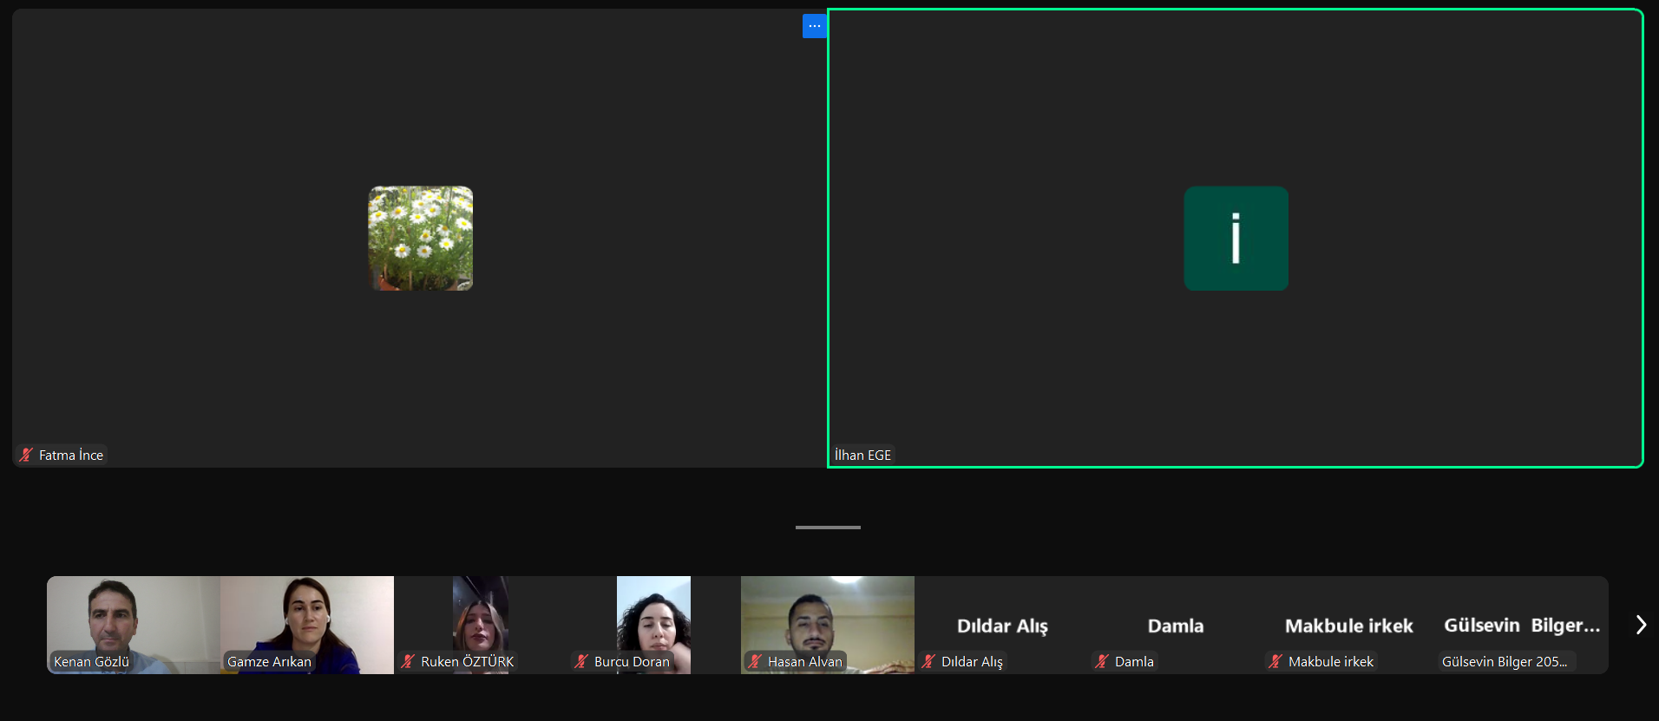This screenshot has width=1659, height=721.
Task: Click the muted mic icon beside Burcu Doran
Action: point(581,661)
